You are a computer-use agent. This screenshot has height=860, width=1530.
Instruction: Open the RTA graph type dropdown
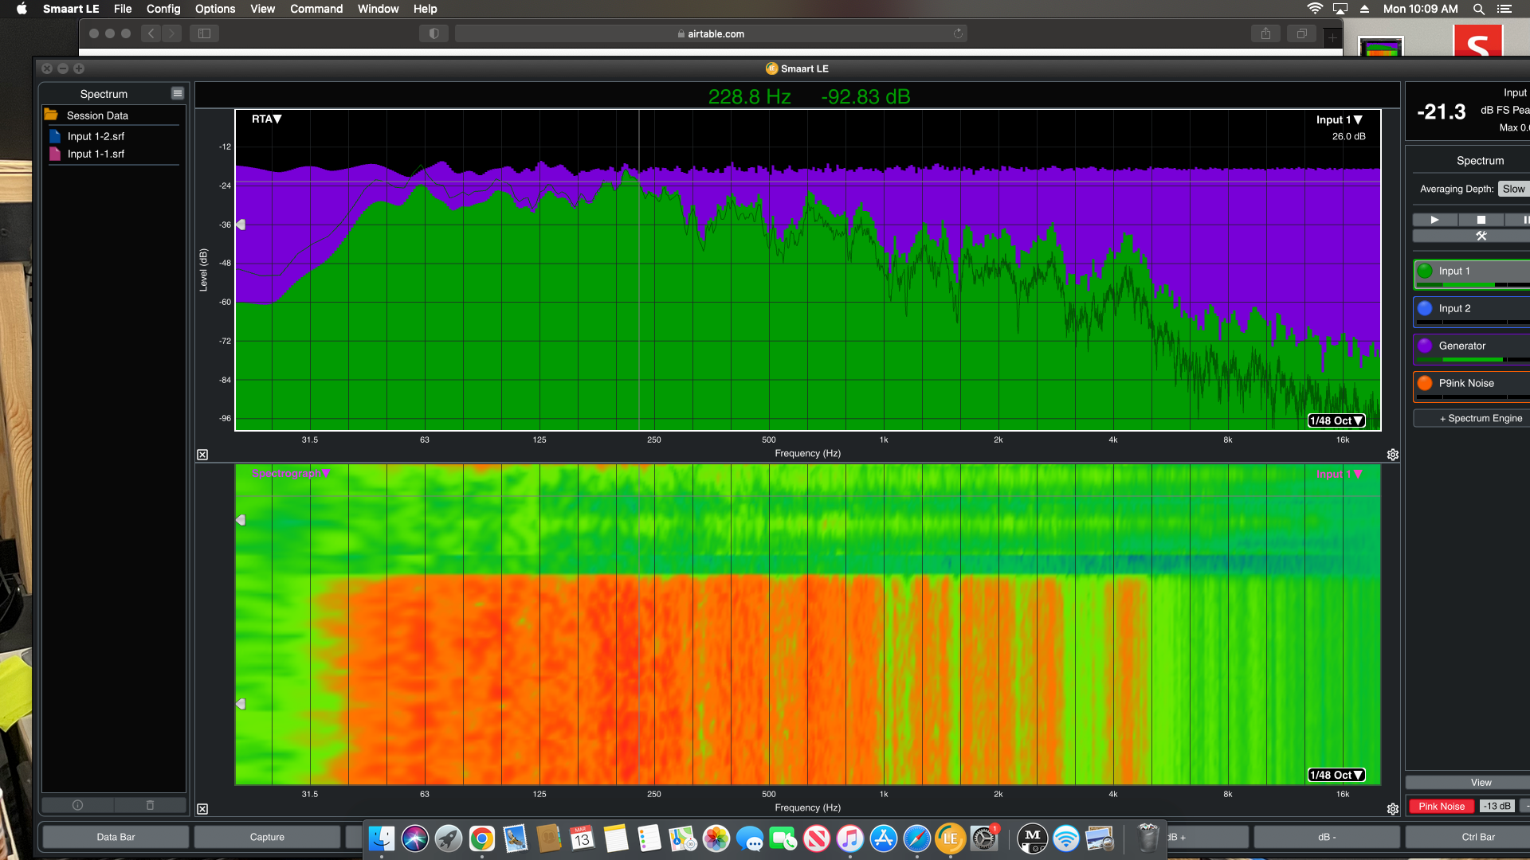coord(267,119)
